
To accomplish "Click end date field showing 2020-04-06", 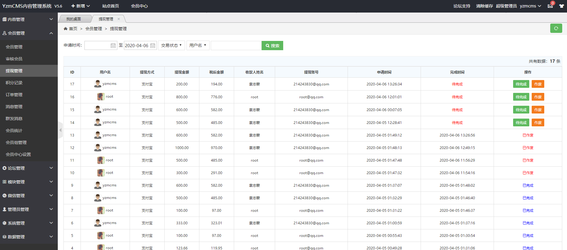I will (140, 45).
